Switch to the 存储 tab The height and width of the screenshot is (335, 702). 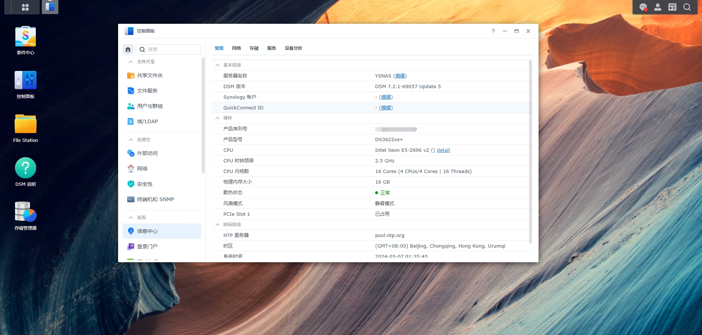(254, 48)
